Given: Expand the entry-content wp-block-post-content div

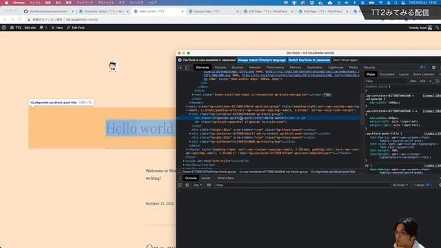Looking at the screenshot, I should [190, 134].
